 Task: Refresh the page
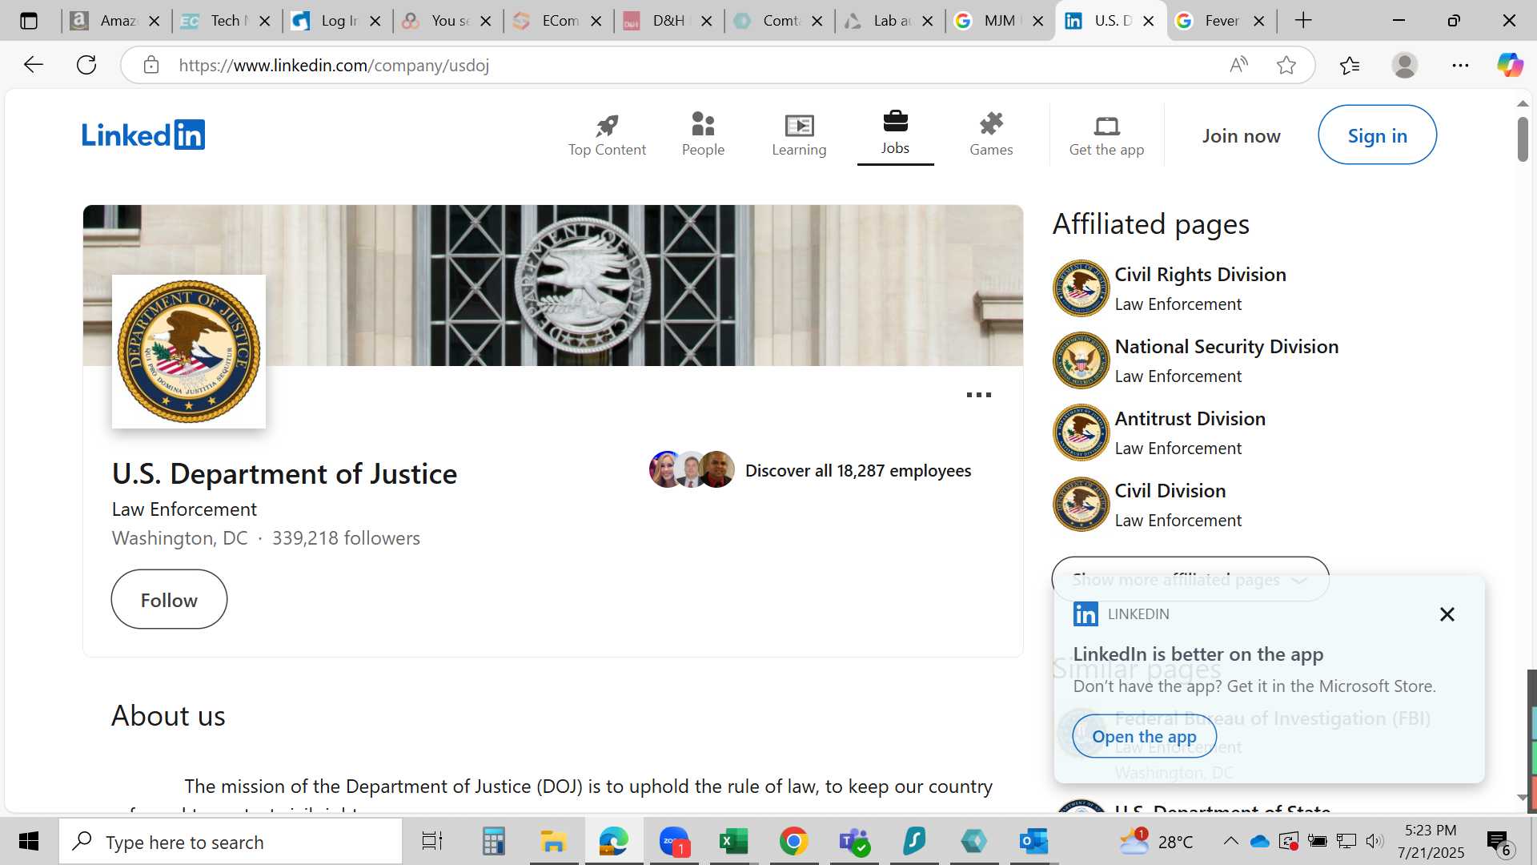tap(86, 65)
